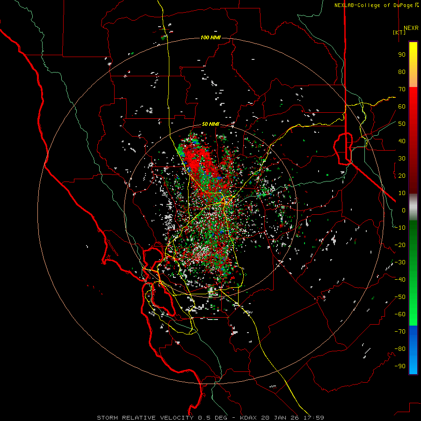Click the 90 value on the velocity scale
421x421 pixels.
point(402,55)
